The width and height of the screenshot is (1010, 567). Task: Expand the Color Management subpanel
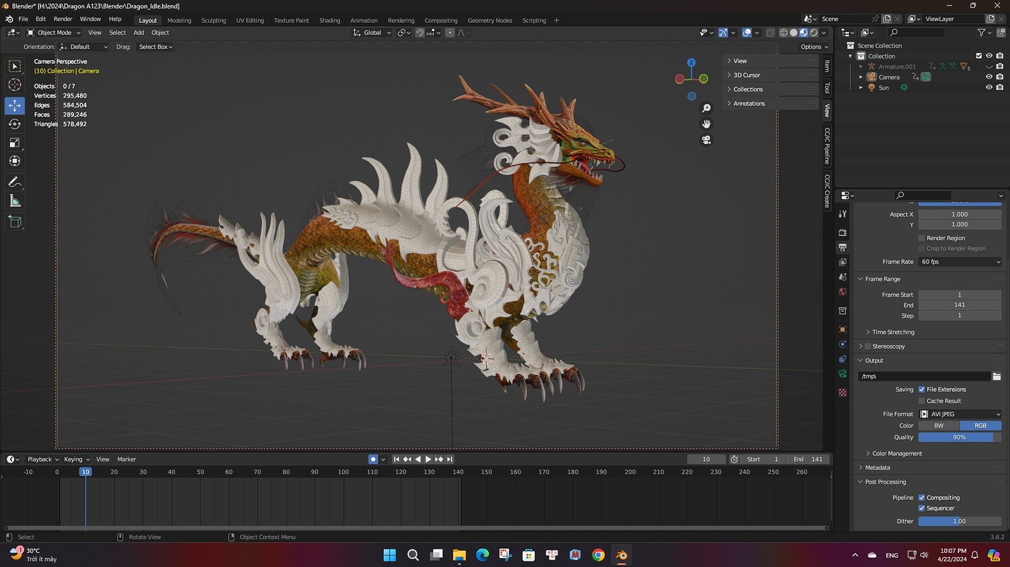click(x=897, y=454)
